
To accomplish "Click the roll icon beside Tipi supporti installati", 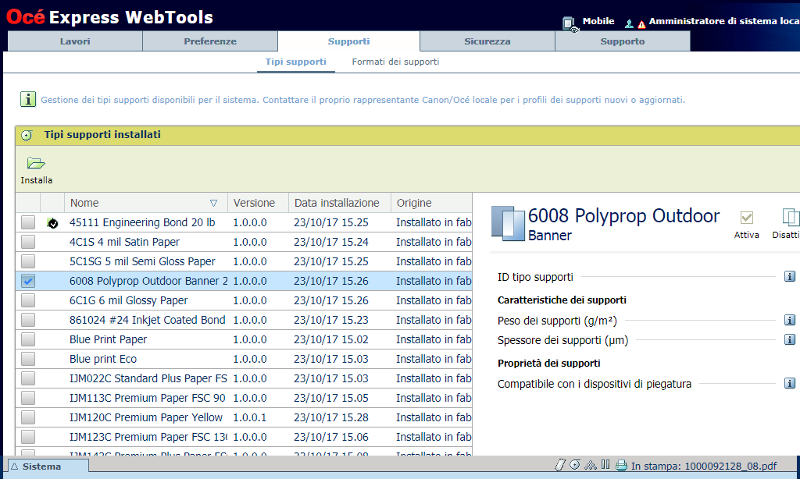I will tap(27, 135).
